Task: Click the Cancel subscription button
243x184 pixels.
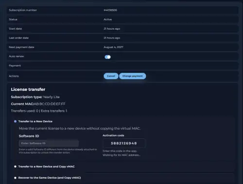Action: [111, 76]
